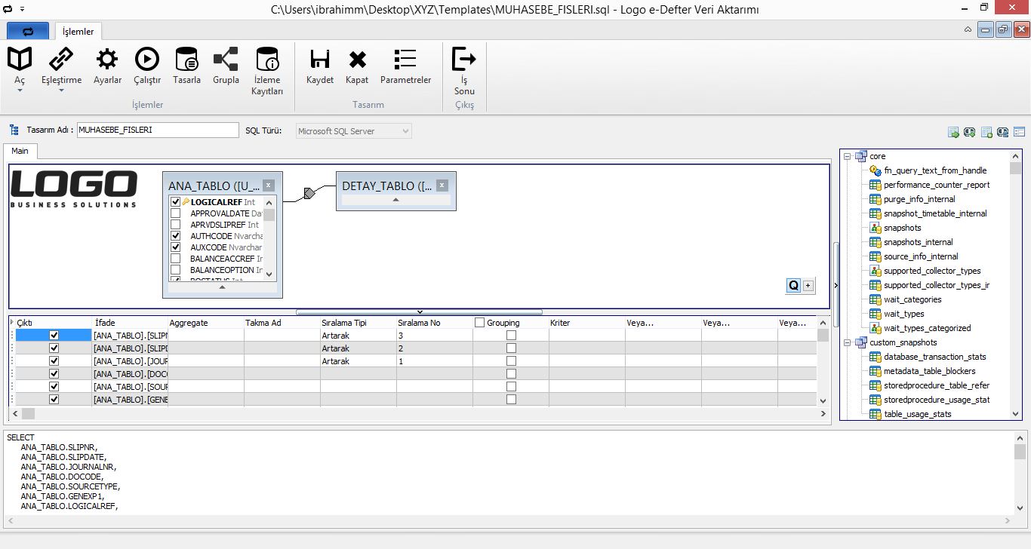
Task: Click the database tree vertical scrollbar
Action: pyautogui.click(x=1016, y=284)
